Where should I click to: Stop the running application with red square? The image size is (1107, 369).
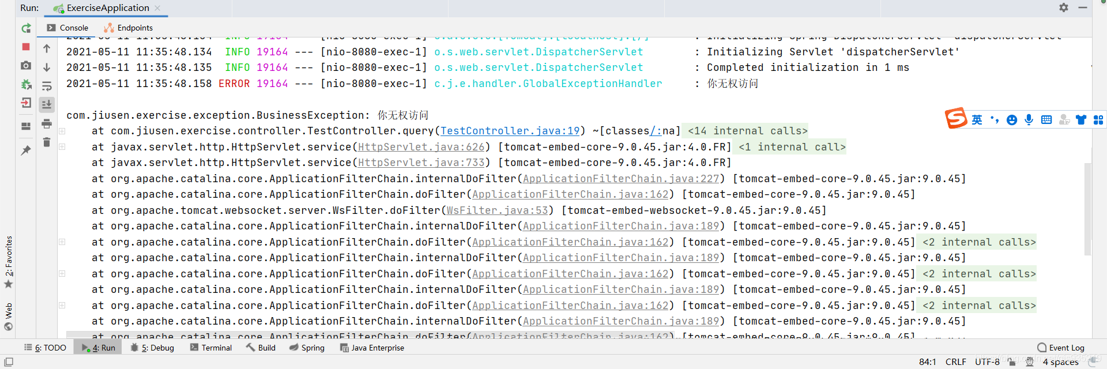pyautogui.click(x=26, y=47)
